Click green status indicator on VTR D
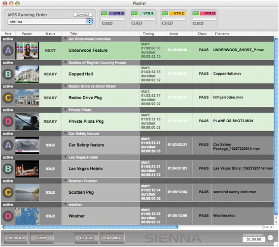 pos(196,13)
